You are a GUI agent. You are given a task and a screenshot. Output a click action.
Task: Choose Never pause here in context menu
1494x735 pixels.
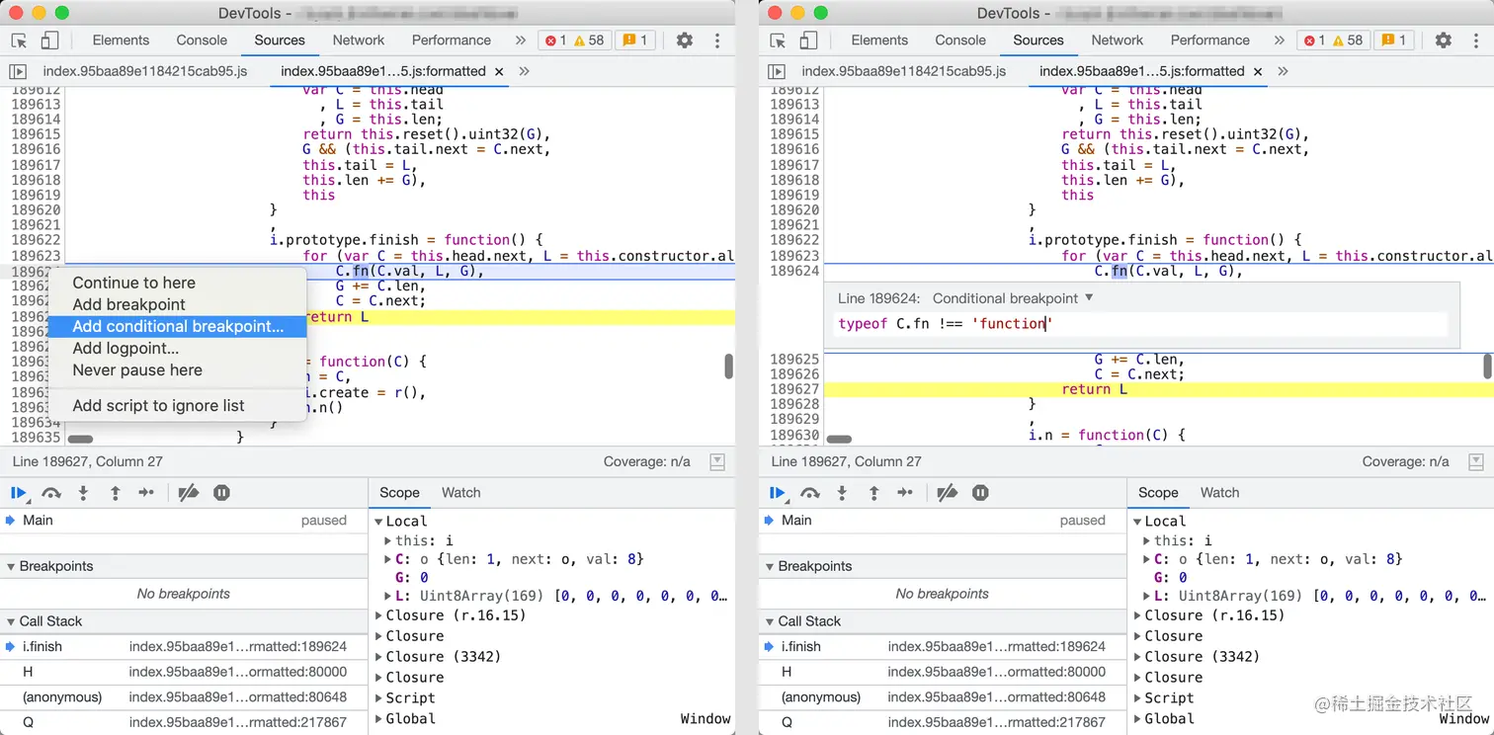point(177,369)
